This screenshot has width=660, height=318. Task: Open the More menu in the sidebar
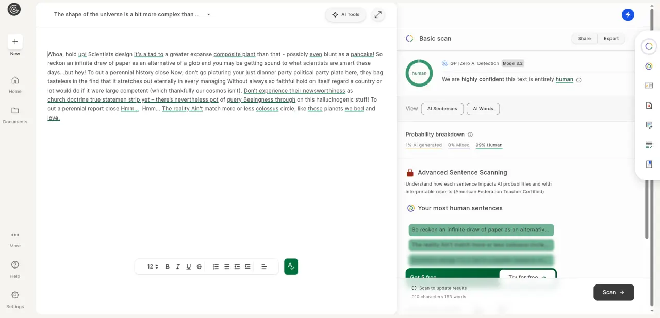[x=15, y=239]
